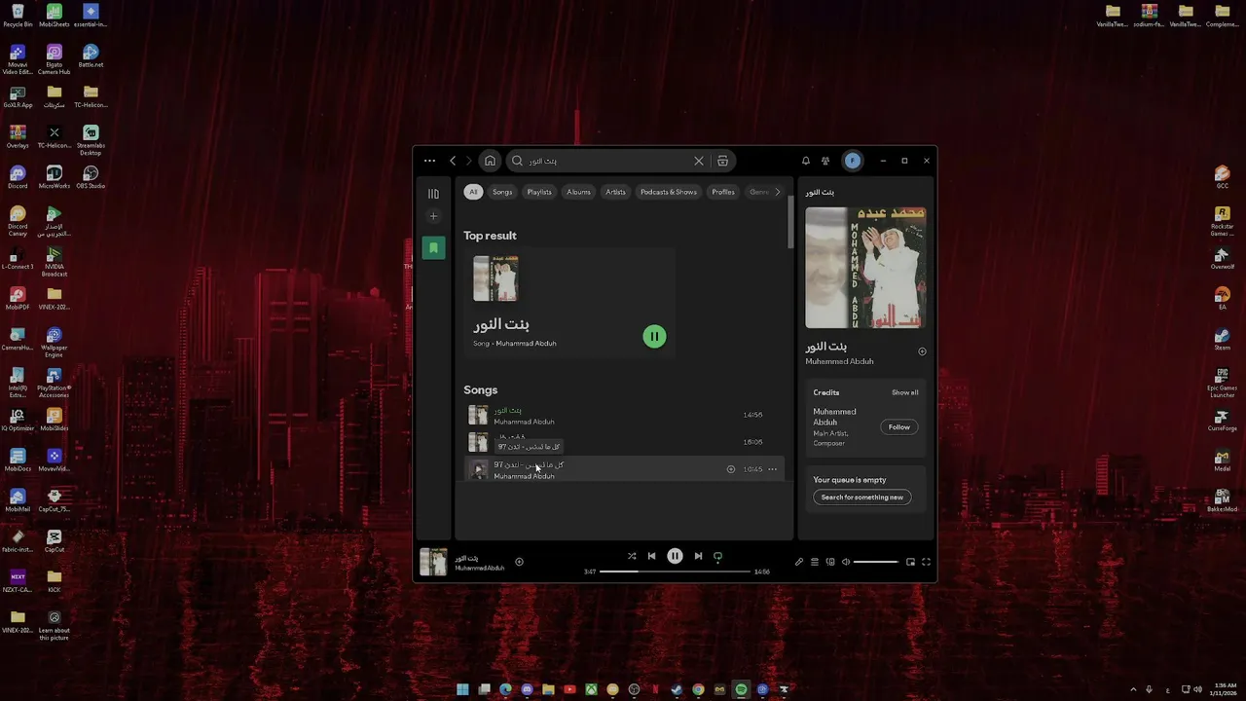The width and height of the screenshot is (1246, 701).
Task: Enter full screen mode in Spotify
Action: (x=926, y=562)
